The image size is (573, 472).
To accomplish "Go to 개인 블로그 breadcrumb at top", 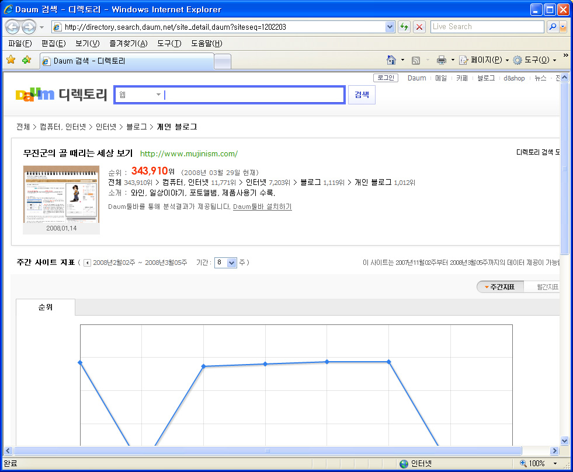I will pos(177,127).
